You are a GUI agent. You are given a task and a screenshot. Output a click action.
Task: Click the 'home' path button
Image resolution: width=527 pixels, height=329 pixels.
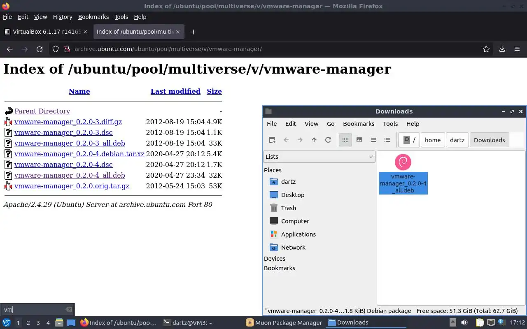[x=433, y=140]
